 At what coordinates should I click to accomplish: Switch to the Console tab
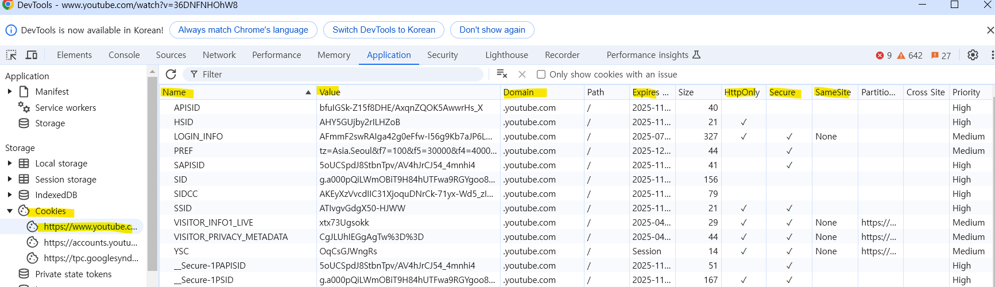coord(124,55)
